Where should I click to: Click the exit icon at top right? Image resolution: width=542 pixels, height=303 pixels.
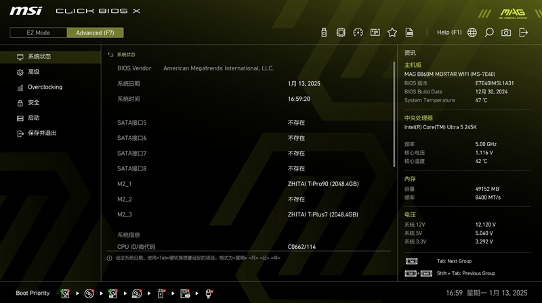point(524,32)
